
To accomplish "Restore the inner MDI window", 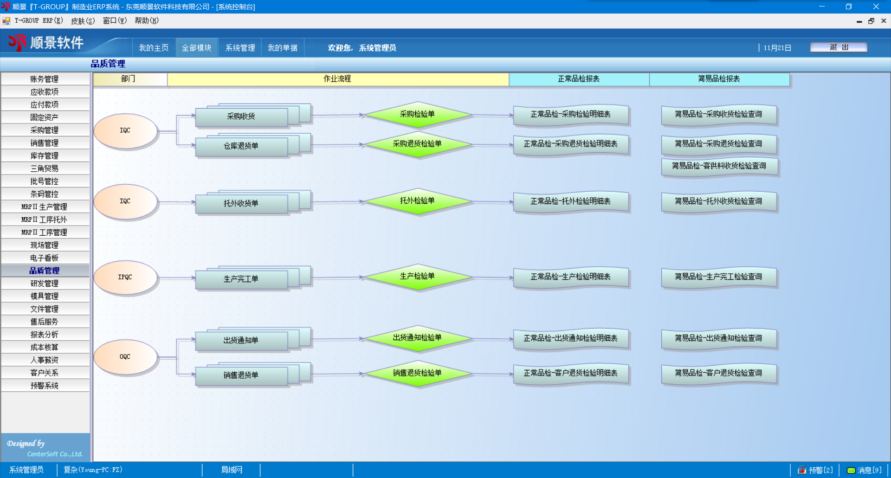I will [871, 21].
